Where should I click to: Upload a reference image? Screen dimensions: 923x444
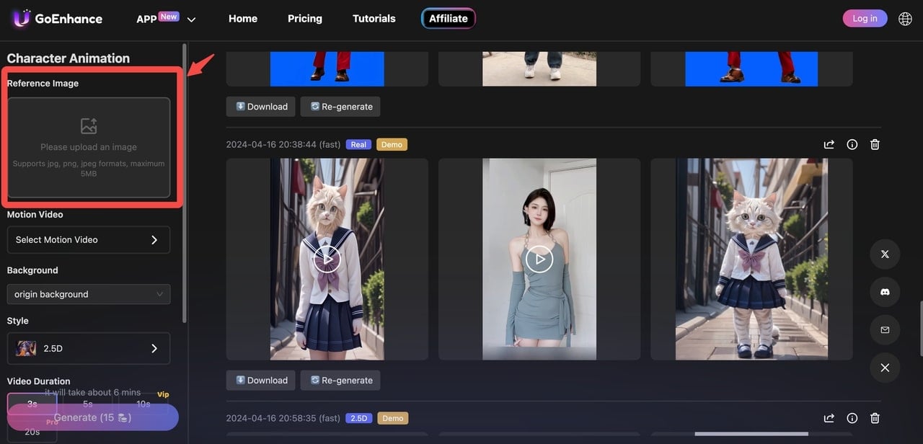point(89,148)
